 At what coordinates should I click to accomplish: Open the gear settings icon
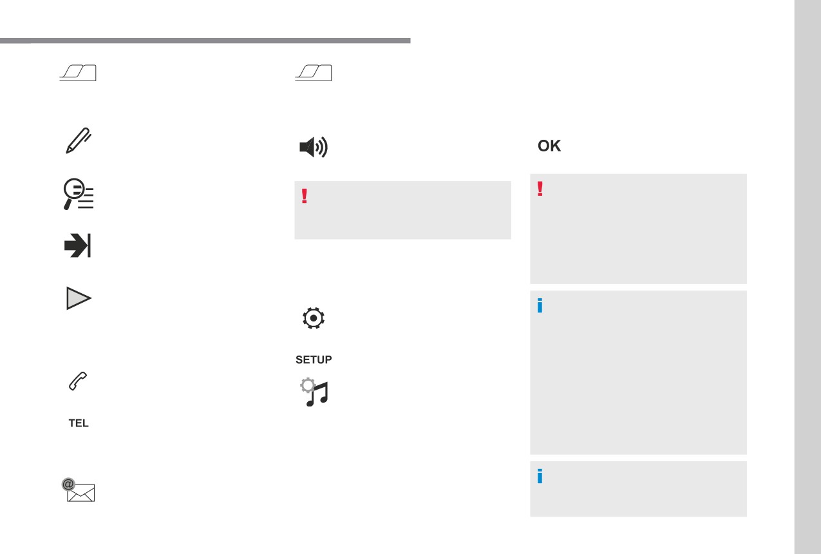pyautogui.click(x=314, y=318)
